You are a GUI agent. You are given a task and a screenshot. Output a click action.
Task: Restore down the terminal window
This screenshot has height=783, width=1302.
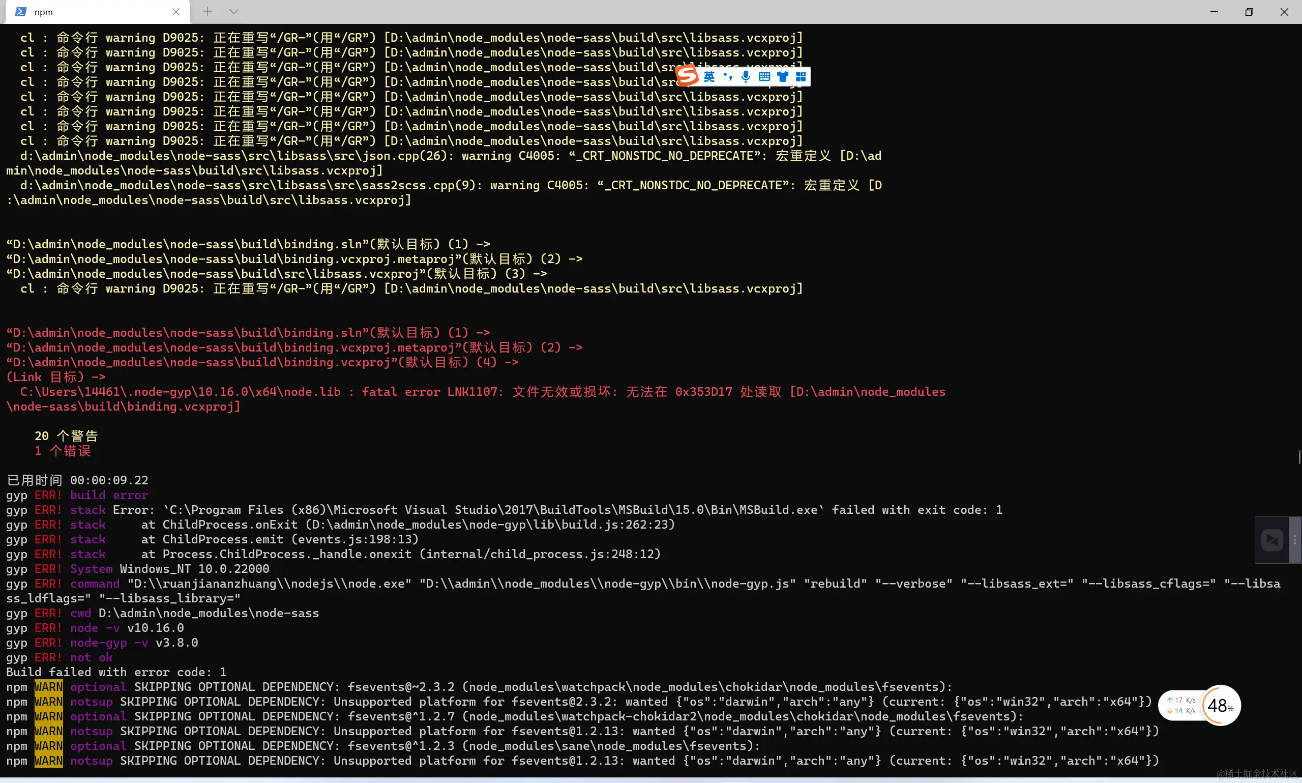1249,12
